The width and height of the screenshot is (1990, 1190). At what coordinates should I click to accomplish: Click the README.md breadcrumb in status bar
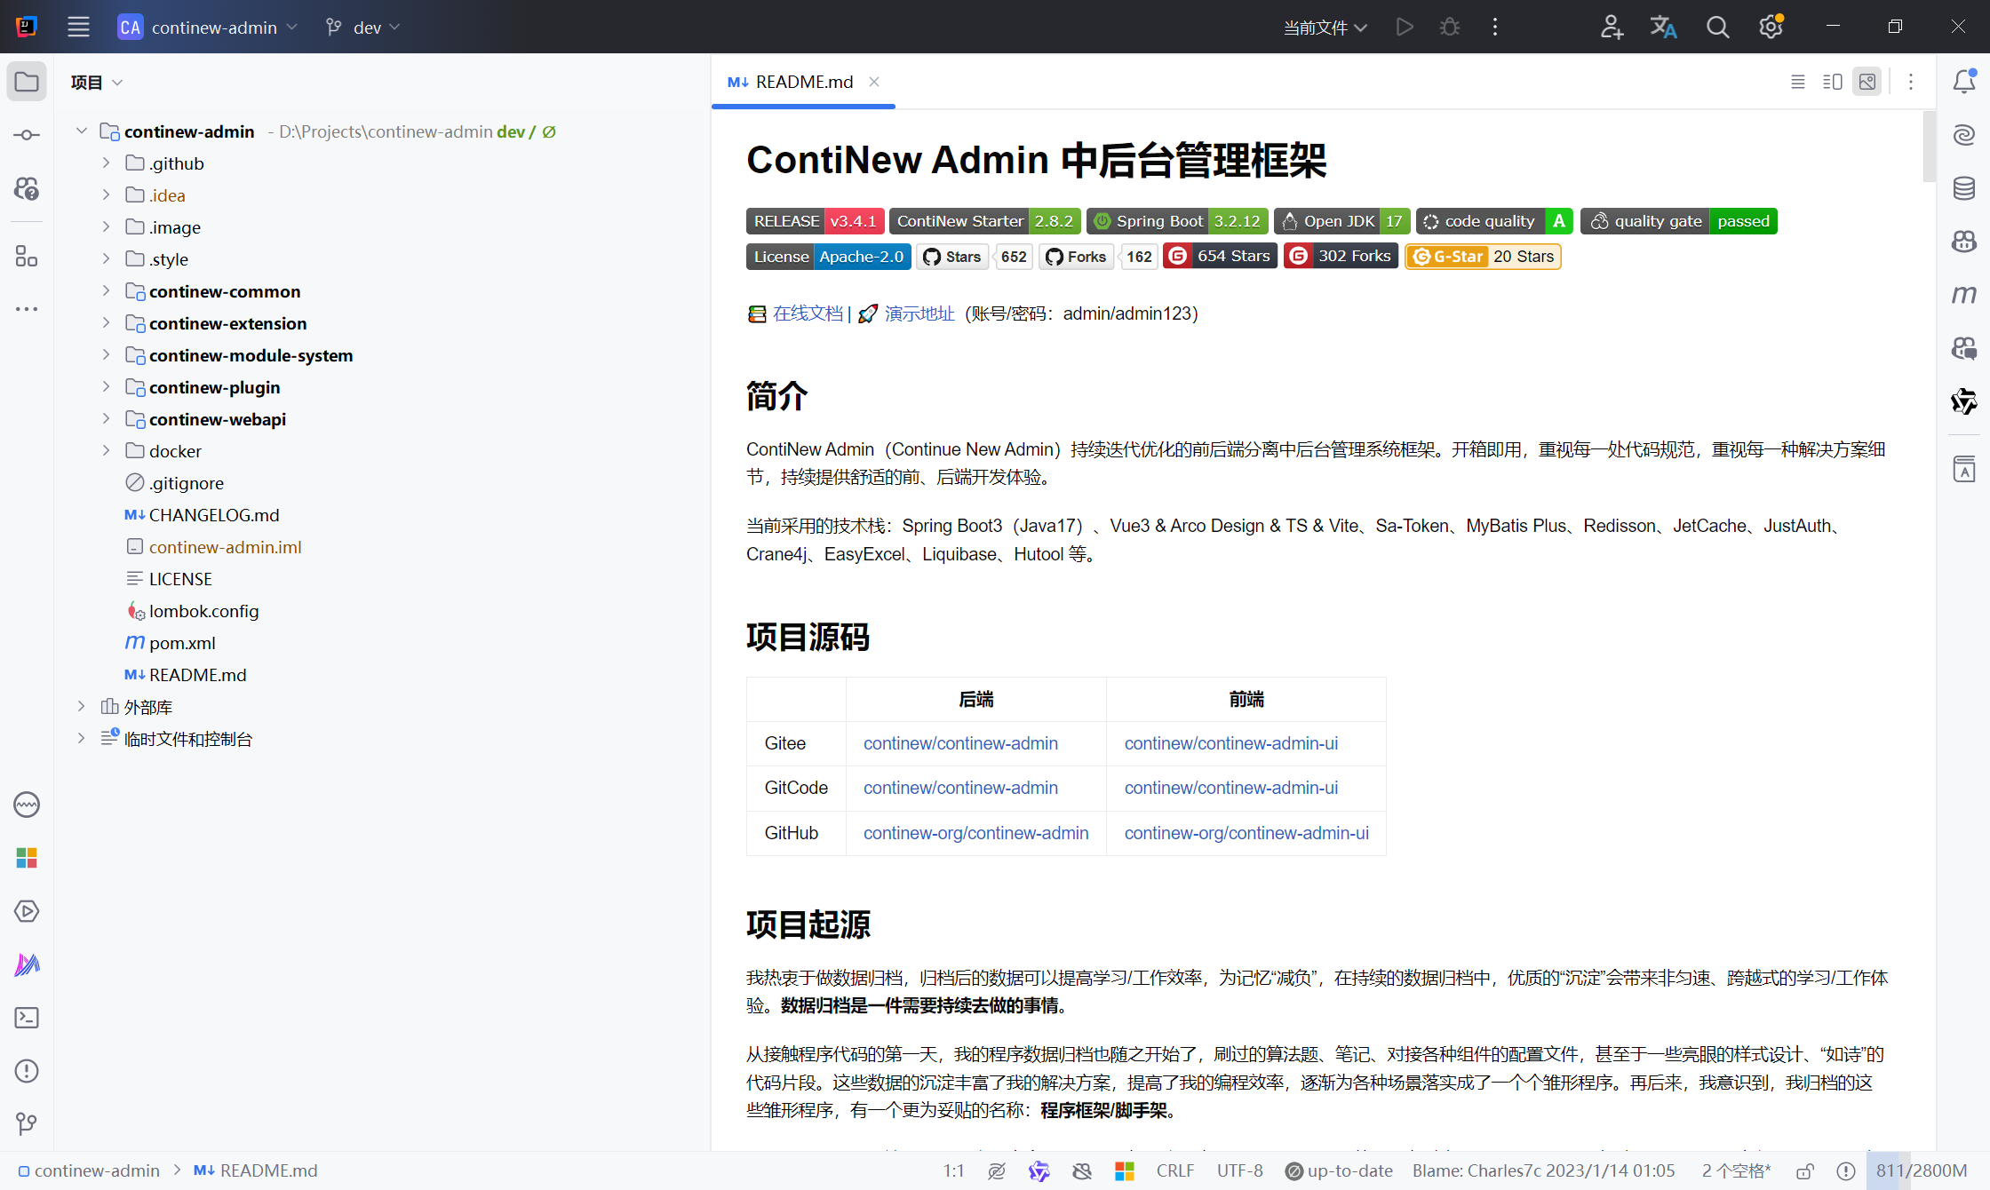click(x=256, y=1171)
